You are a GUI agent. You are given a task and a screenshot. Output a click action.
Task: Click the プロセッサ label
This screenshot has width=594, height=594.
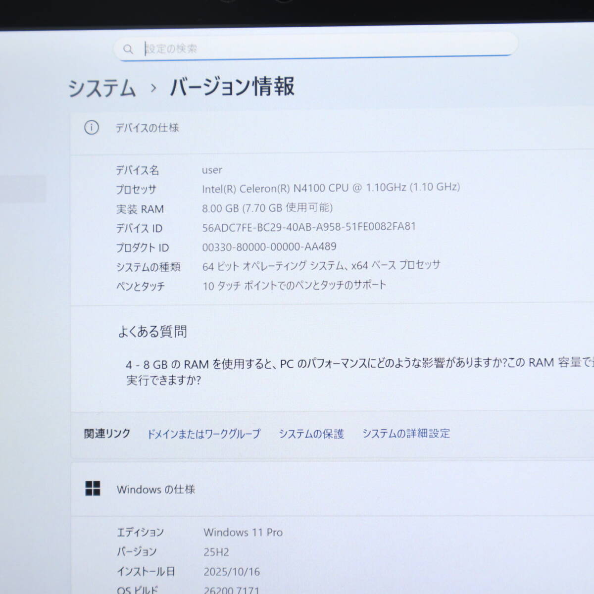[136, 190]
